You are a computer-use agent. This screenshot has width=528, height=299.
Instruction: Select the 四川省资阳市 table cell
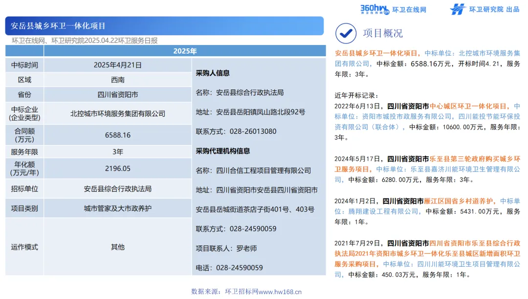click(x=117, y=94)
